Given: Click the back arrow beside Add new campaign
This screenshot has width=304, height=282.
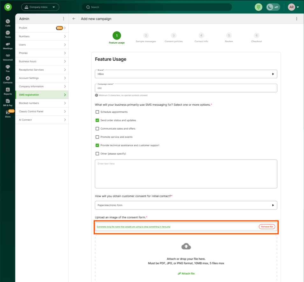Looking at the screenshot, I should point(74,19).
